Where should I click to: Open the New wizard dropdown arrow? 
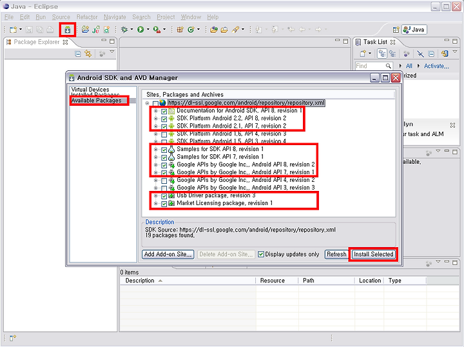click(21, 29)
